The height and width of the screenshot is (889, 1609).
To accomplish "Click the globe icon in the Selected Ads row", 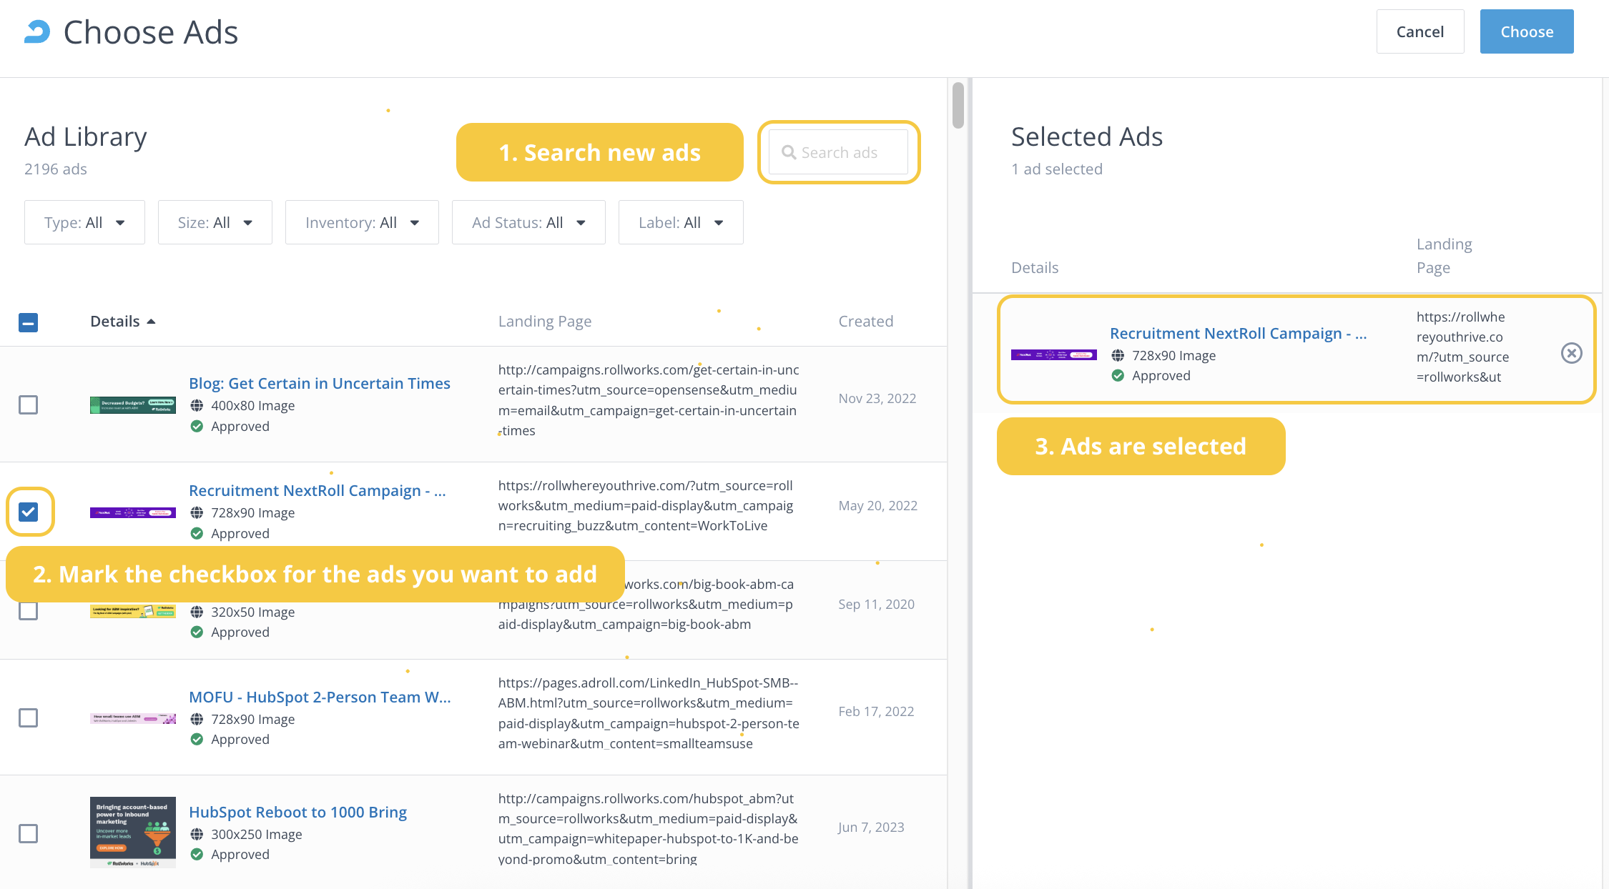I will 1118,356.
